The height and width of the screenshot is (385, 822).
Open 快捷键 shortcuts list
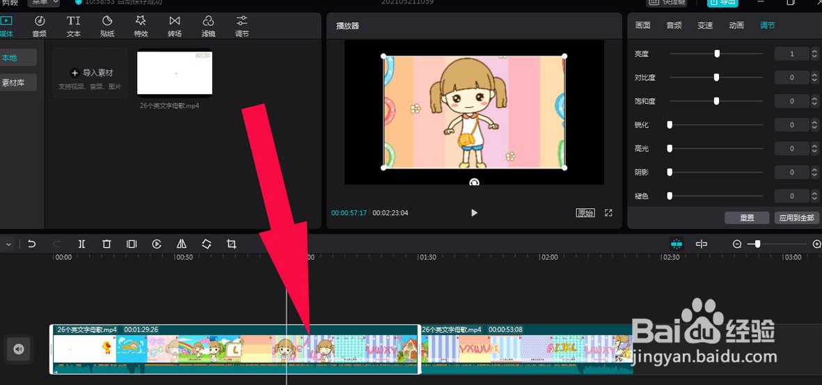[x=667, y=3]
